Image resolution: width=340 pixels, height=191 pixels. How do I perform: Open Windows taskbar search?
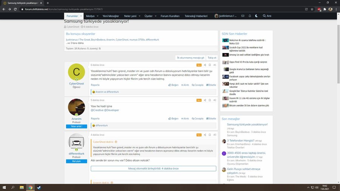point(13,188)
